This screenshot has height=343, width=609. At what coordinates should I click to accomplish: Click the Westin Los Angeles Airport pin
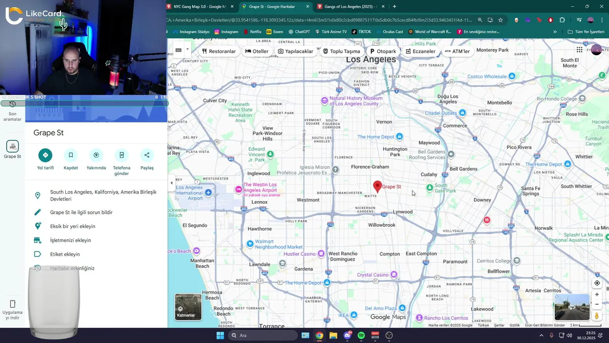pyautogui.click(x=238, y=190)
